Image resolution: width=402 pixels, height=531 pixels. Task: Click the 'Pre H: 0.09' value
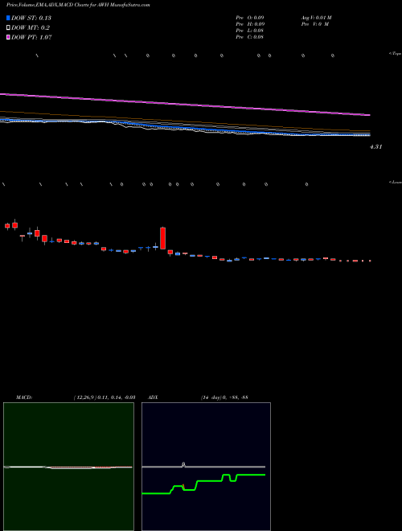point(250,24)
